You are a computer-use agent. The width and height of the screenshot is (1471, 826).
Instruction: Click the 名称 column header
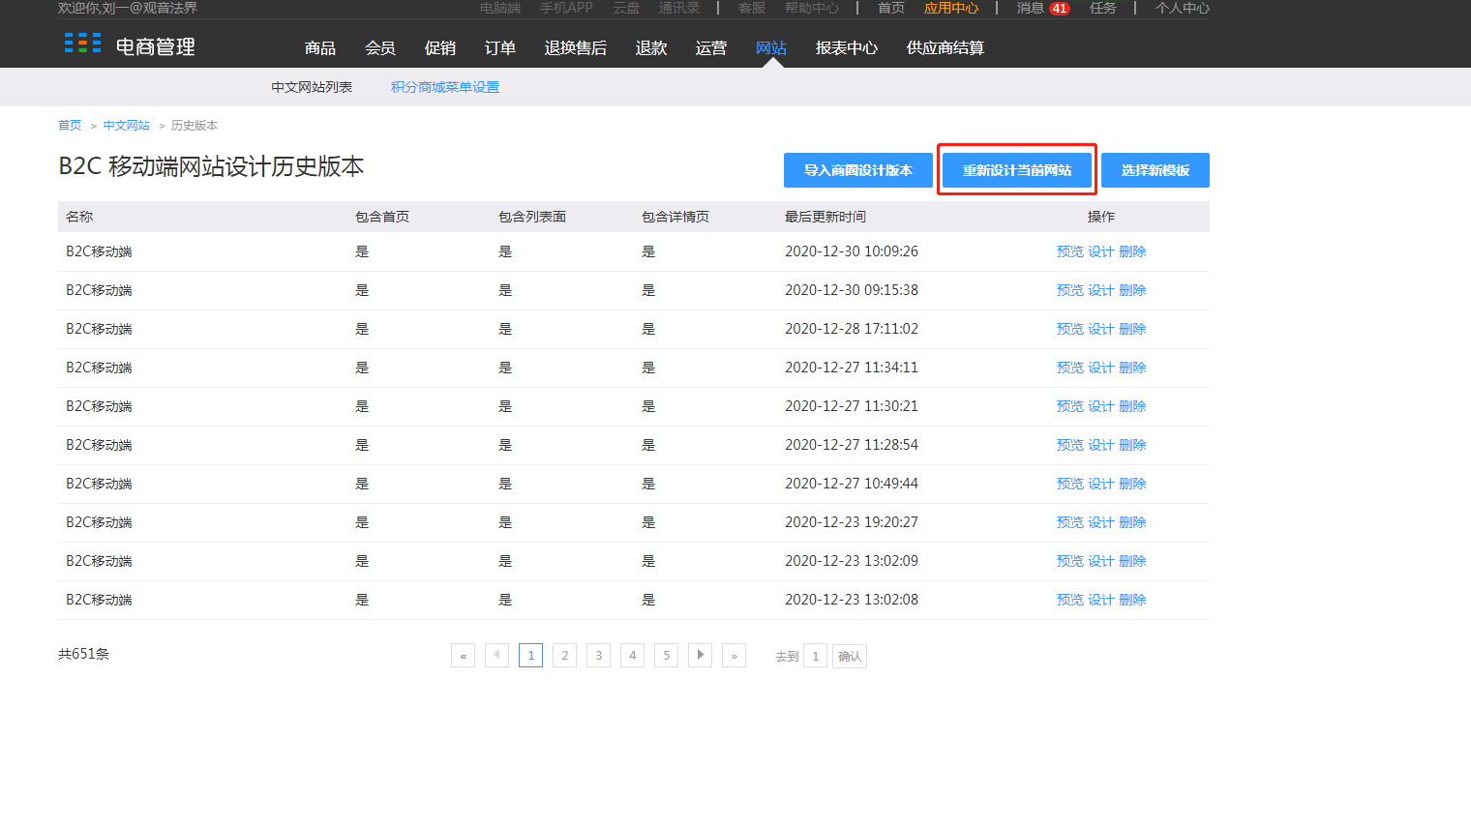coord(79,217)
